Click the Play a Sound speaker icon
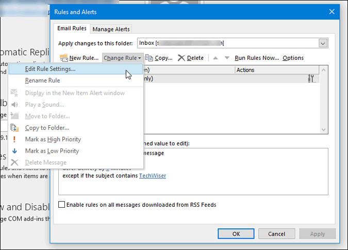Image resolution: width=348 pixels, height=250 pixels. pyautogui.click(x=14, y=105)
